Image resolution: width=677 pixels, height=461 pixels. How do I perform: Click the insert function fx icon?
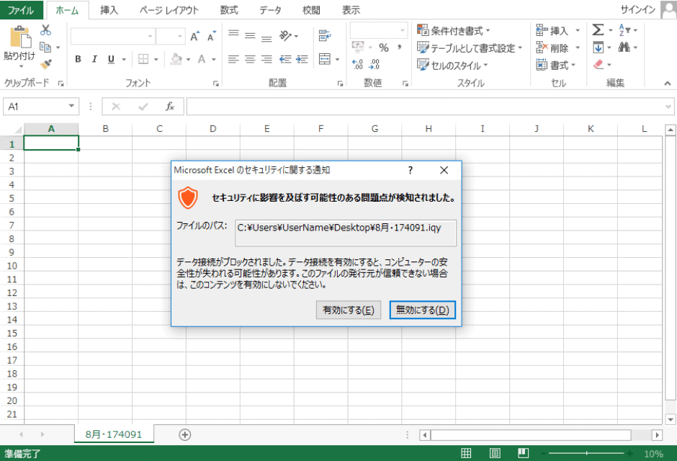170,107
